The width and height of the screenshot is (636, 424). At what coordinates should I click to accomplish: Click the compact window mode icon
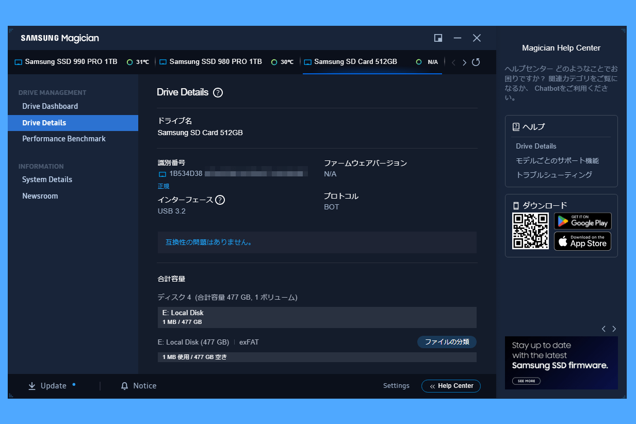[438, 38]
